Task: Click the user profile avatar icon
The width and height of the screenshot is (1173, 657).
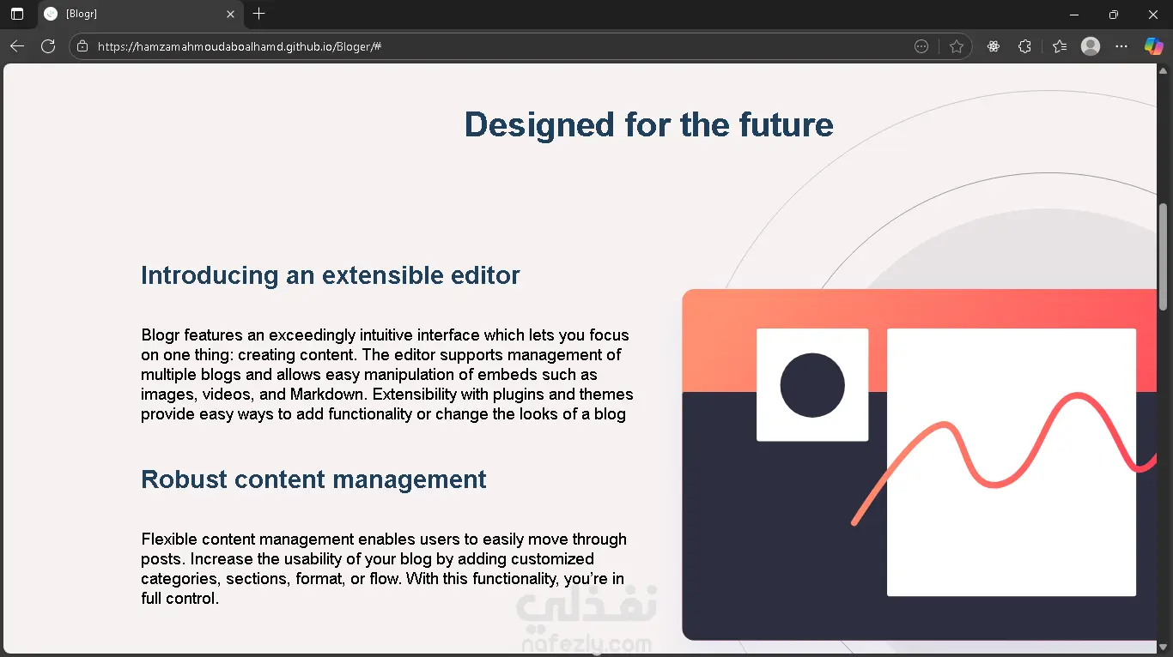Action: [x=1091, y=46]
